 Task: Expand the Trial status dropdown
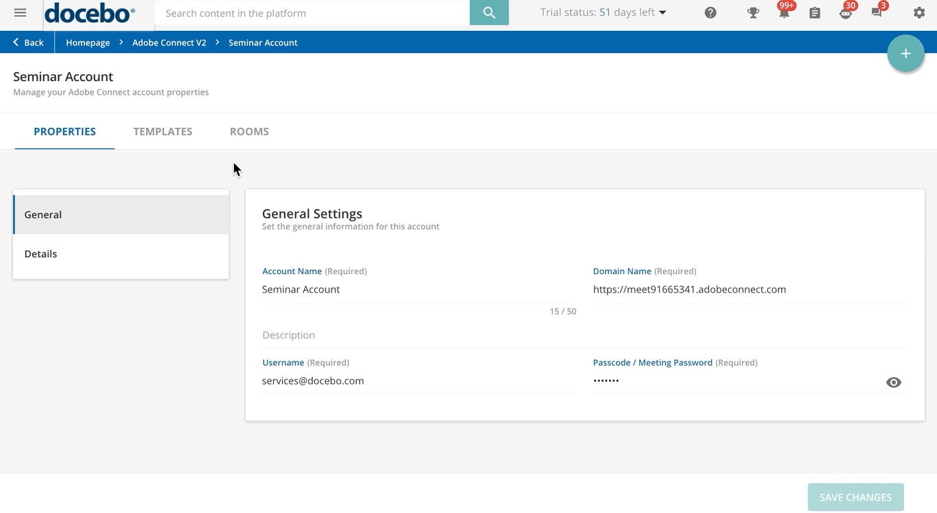603,12
